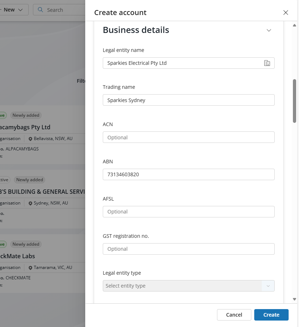Screen dimensions: 299x327
Task: Click the location pin beside Bellavista, NSW, AU
Action: click(x=30, y=139)
